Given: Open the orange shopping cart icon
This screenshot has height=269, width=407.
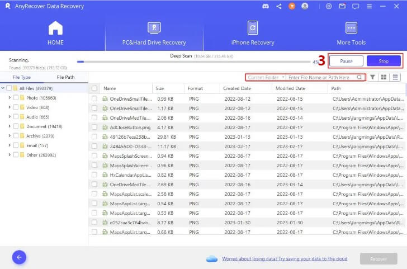Looking at the screenshot, I should click(291, 6).
